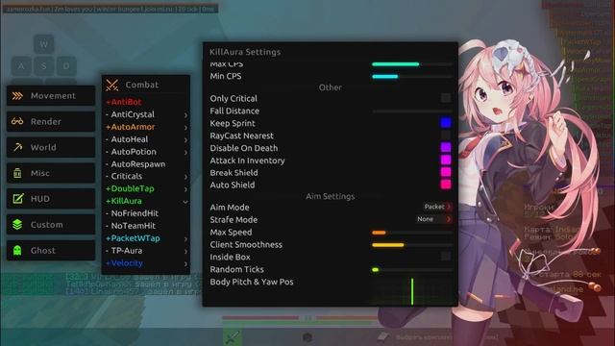Toggle the DoubleTap module
Screen dimensions: 615x346
[x=130, y=188]
